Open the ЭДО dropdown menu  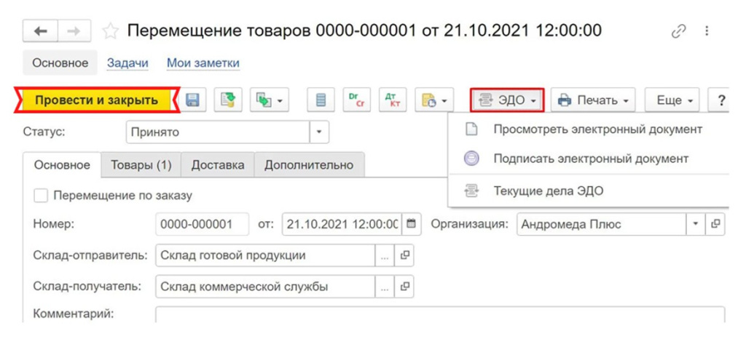click(507, 100)
